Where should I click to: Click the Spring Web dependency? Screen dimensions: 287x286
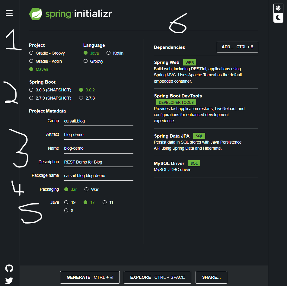point(206,72)
